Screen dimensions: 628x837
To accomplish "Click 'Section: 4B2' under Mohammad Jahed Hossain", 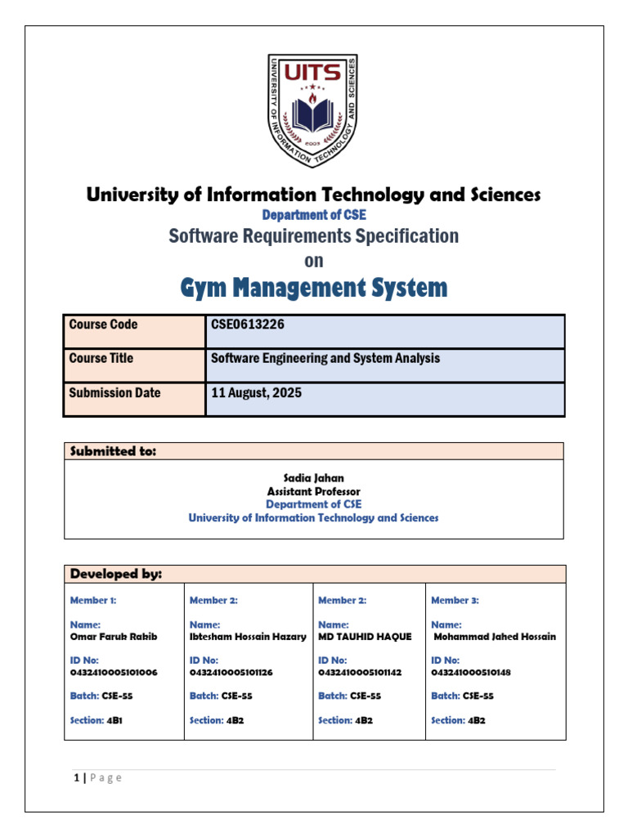I will tap(458, 721).
